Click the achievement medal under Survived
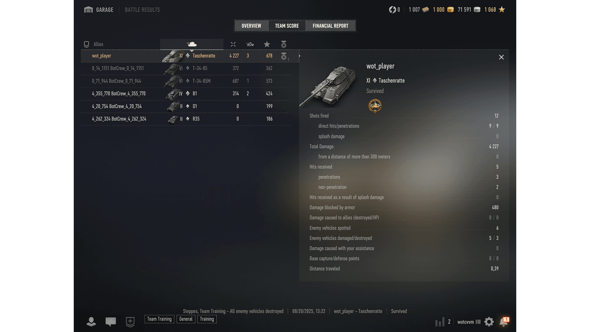The width and height of the screenshot is (590, 332). 375,106
